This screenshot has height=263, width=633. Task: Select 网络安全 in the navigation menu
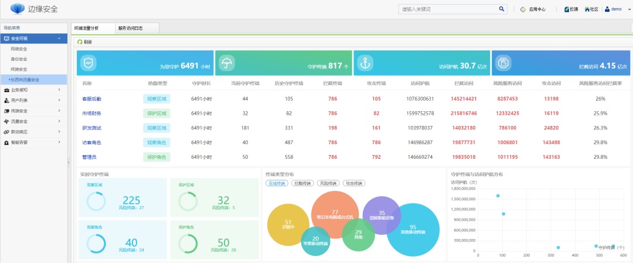[x=19, y=49]
